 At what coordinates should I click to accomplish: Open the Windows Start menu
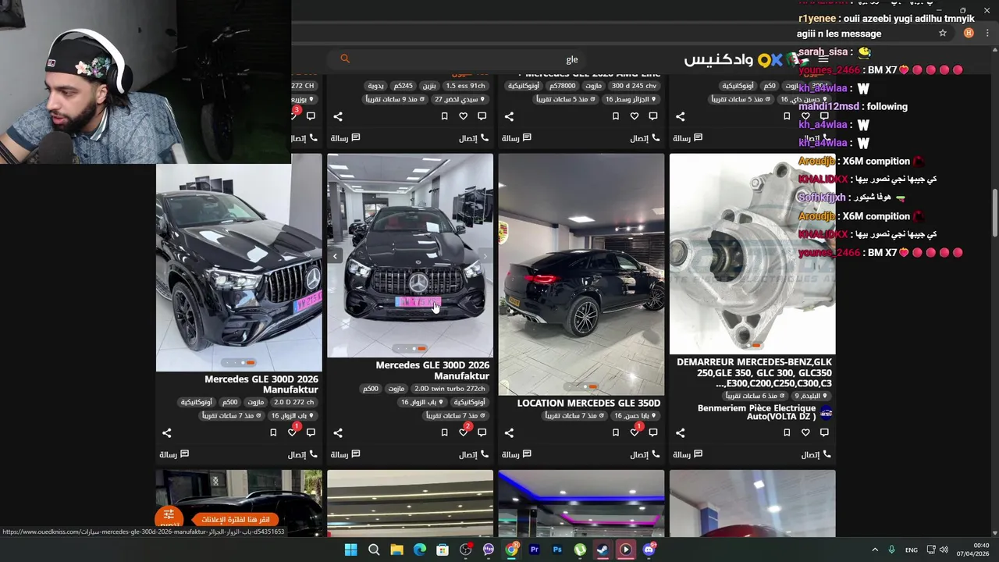pos(351,550)
